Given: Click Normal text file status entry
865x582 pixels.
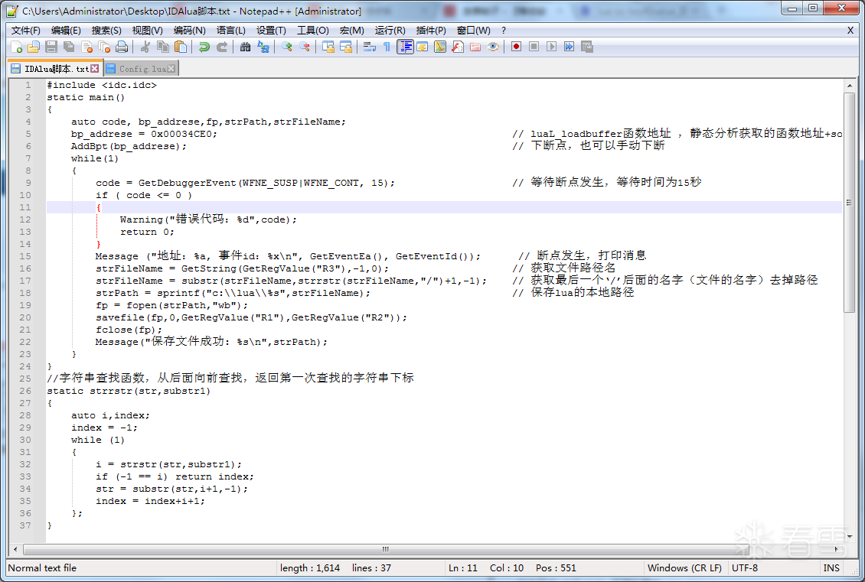Looking at the screenshot, I should pyautogui.click(x=42, y=567).
